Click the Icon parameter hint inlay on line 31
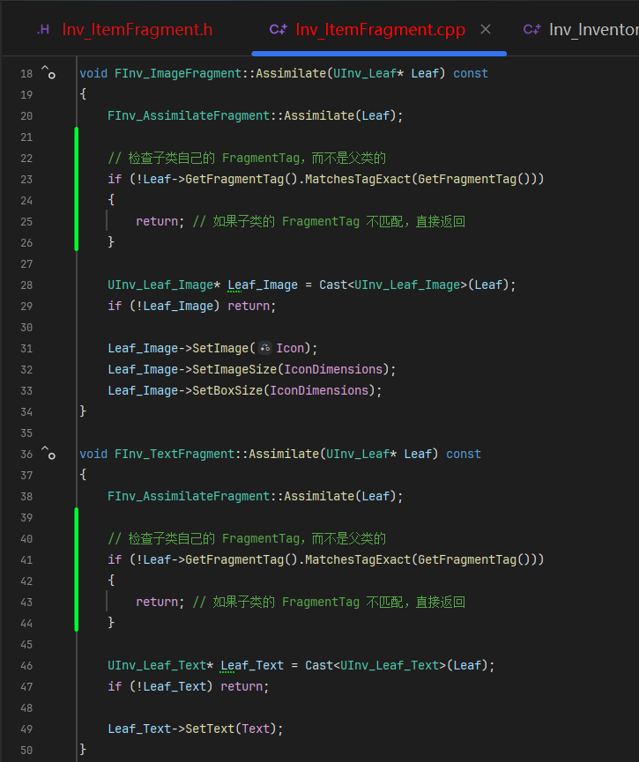Screen dimensions: 639x762 pos(265,348)
